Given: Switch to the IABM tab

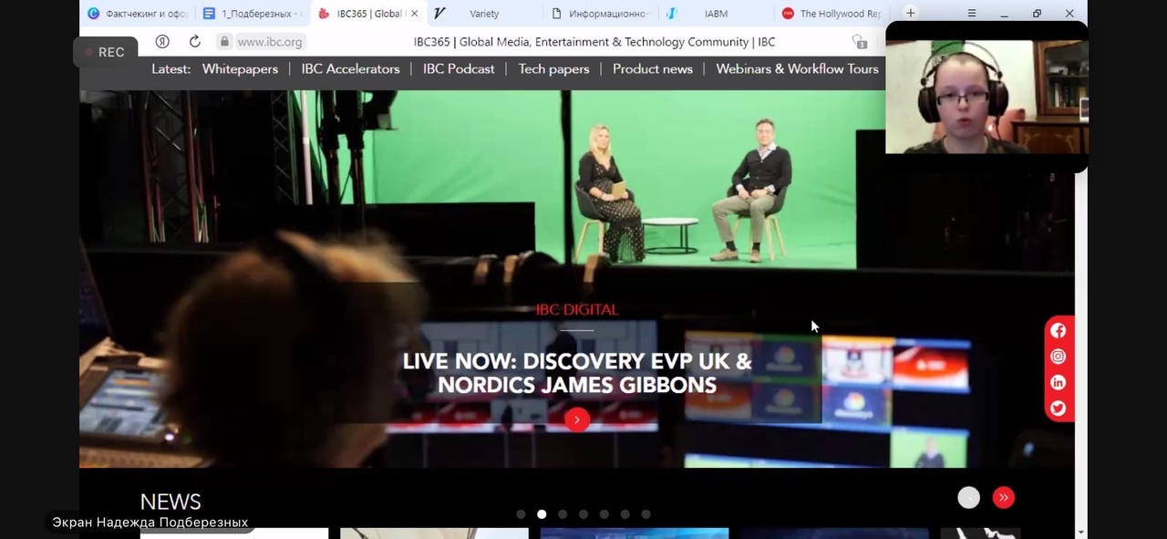Looking at the screenshot, I should tap(716, 14).
